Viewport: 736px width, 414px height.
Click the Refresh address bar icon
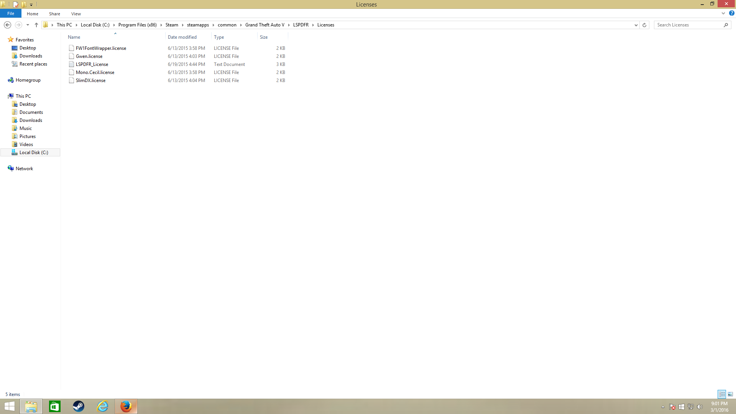coord(644,25)
